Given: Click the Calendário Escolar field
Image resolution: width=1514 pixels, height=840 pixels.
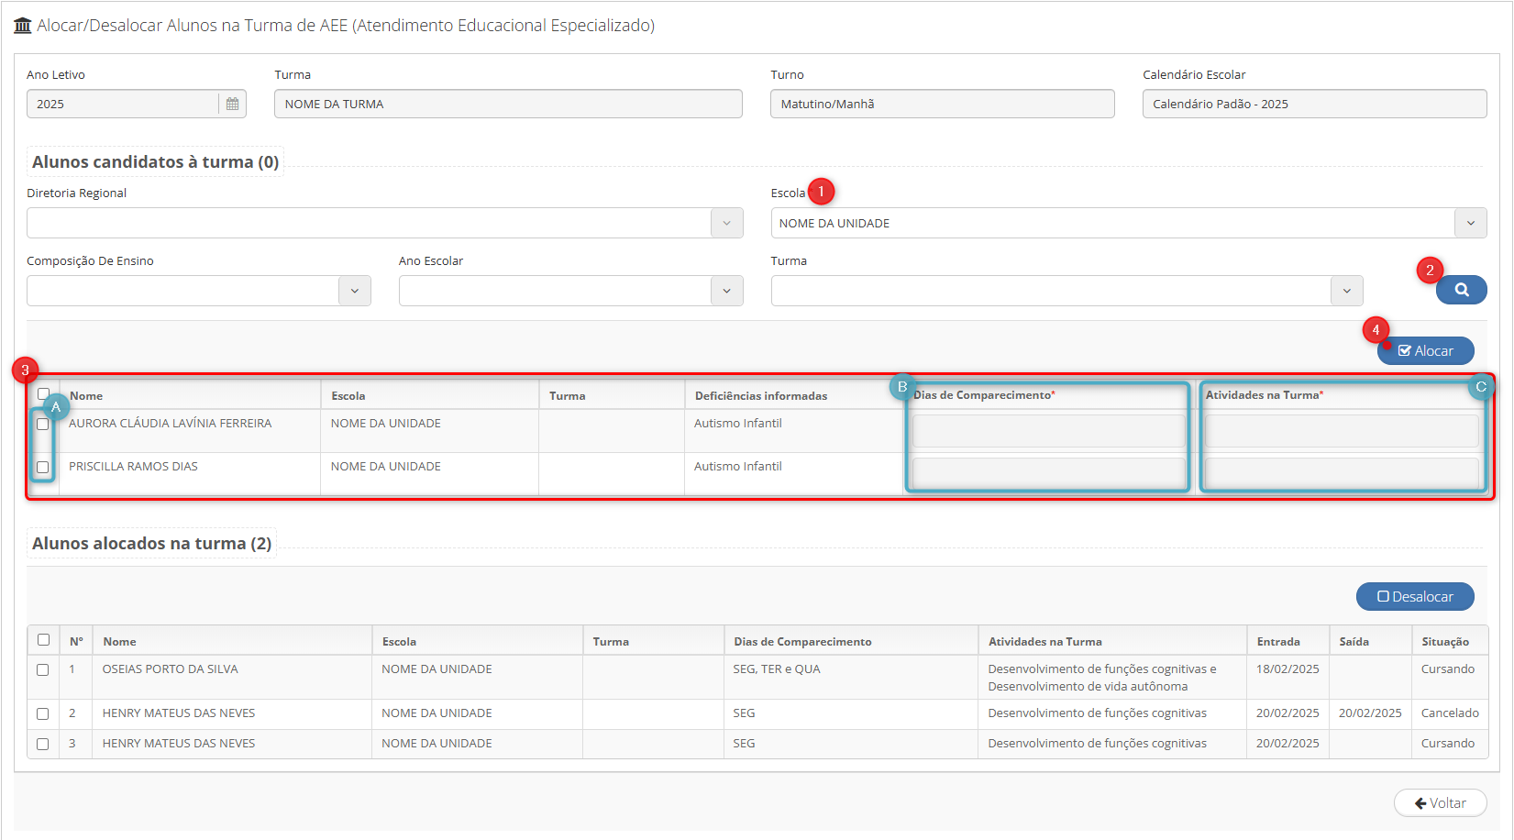Looking at the screenshot, I should click(1314, 104).
